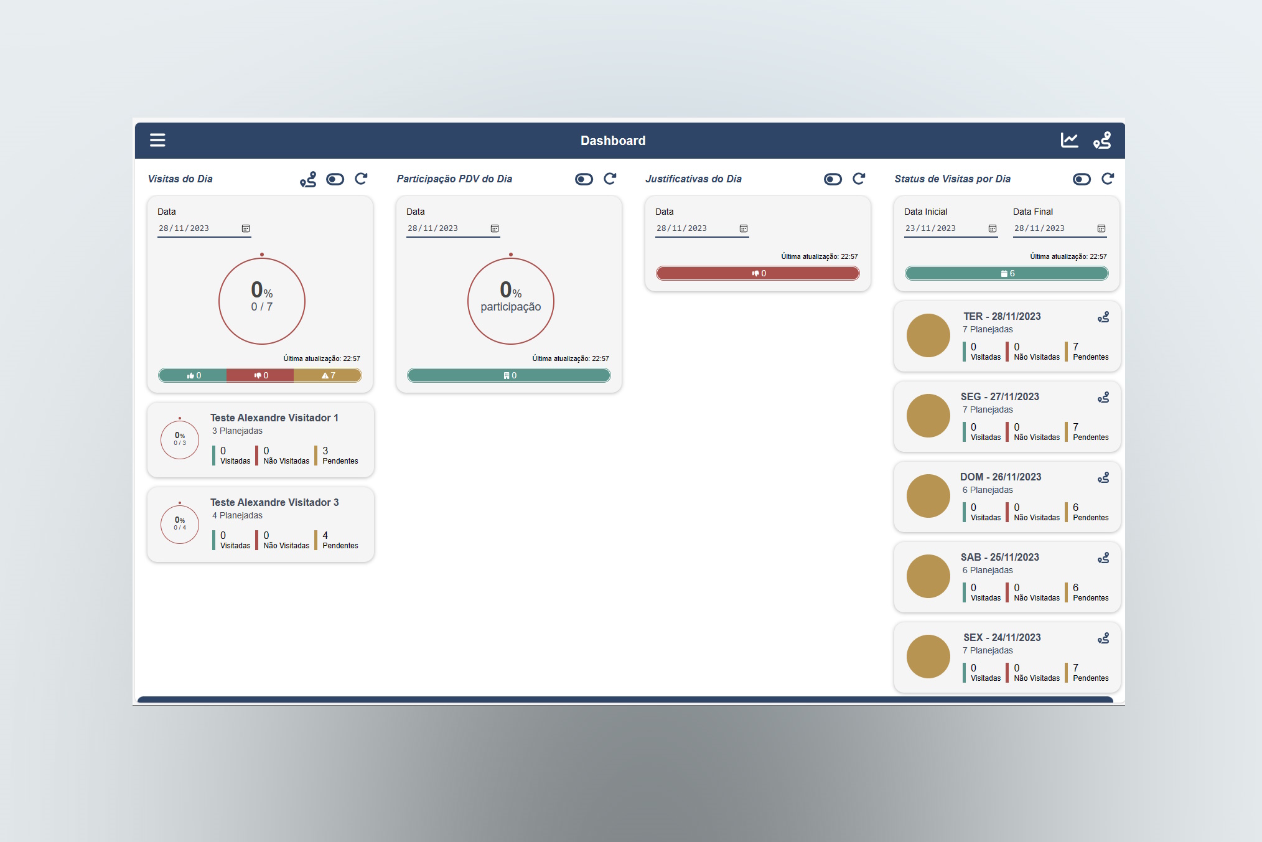Refresh the Visitas do Dia panel
The image size is (1262, 842).
(x=361, y=179)
